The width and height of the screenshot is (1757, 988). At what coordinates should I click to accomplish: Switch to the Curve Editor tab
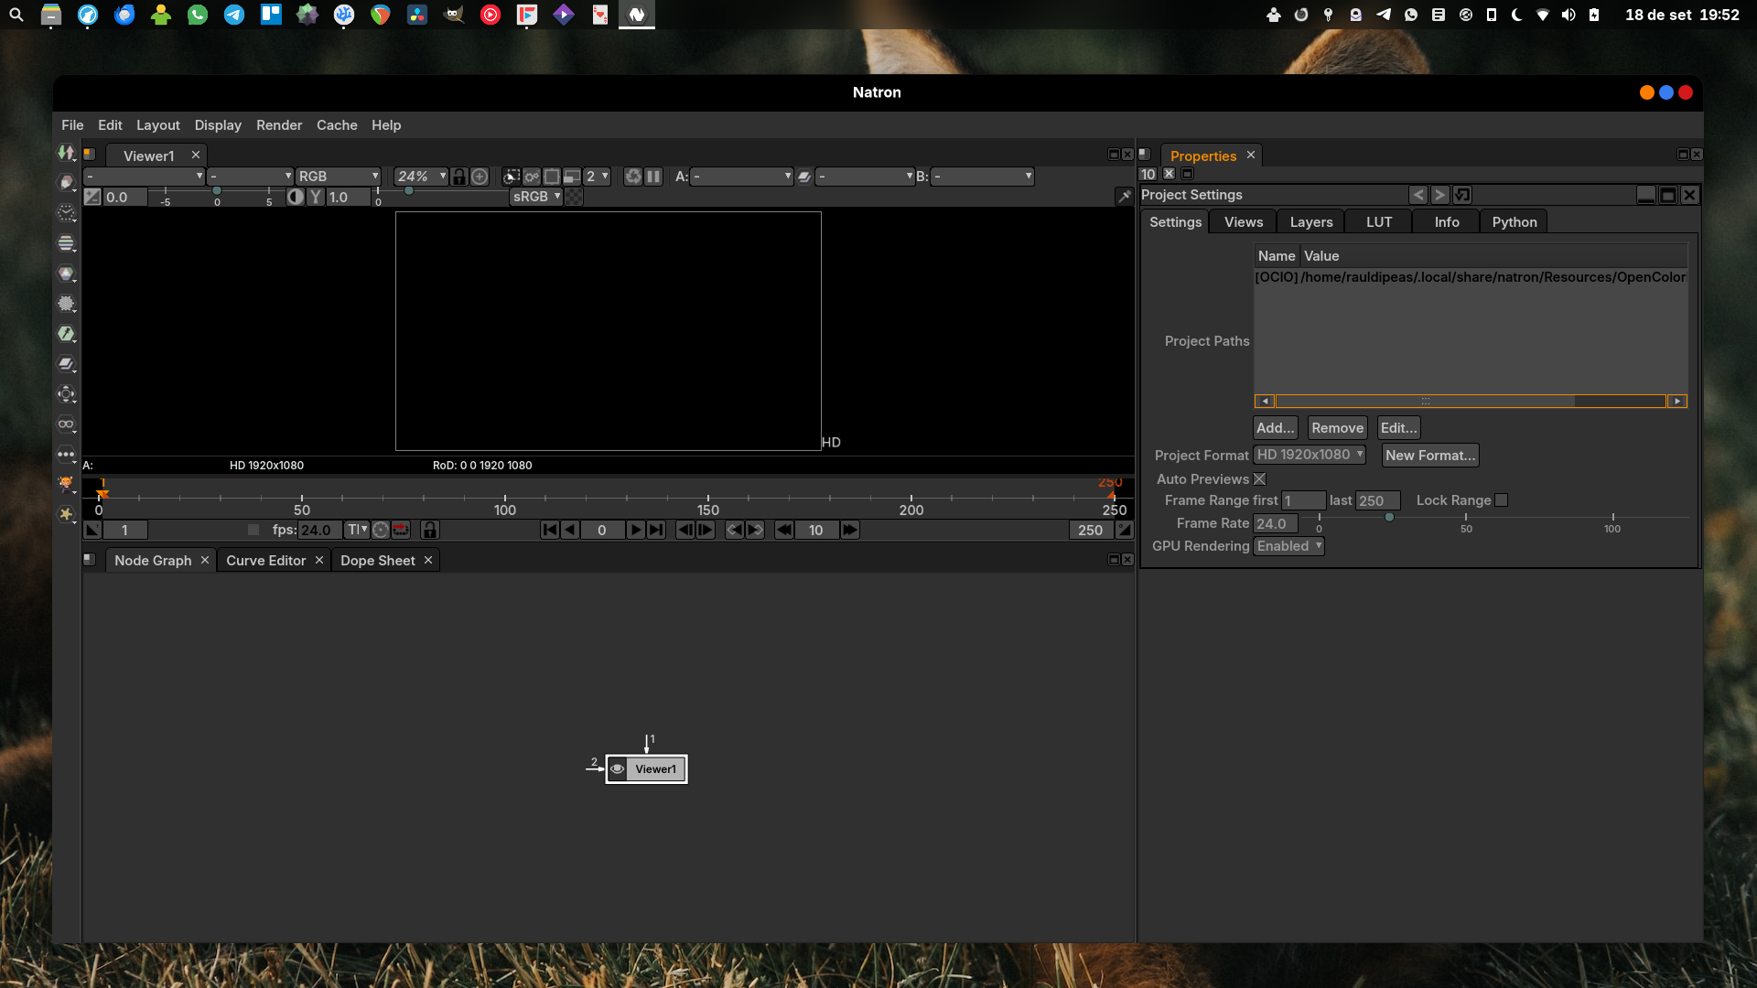tap(265, 561)
